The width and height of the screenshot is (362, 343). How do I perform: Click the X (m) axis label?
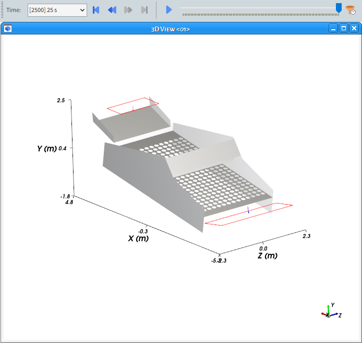pyautogui.click(x=138, y=239)
